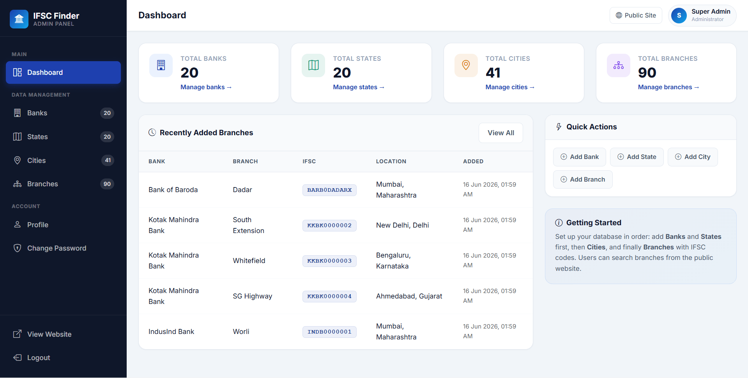Follow the Manage branches link
Viewport: 748px width, 378px height.
tap(668, 87)
